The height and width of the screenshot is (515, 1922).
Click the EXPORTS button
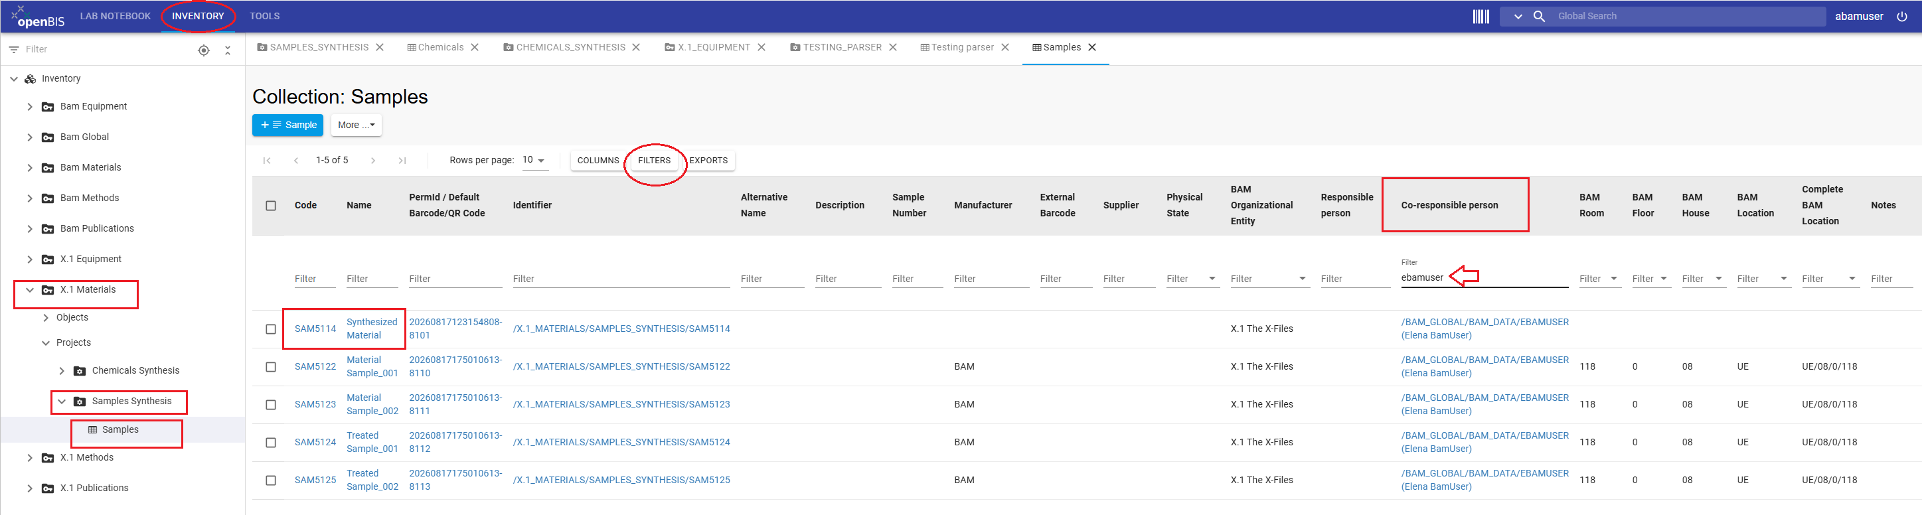708,161
